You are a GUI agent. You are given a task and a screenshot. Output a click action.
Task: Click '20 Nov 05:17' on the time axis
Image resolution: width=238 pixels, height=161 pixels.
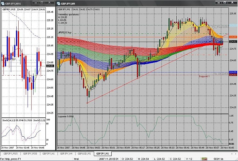pos(138,148)
